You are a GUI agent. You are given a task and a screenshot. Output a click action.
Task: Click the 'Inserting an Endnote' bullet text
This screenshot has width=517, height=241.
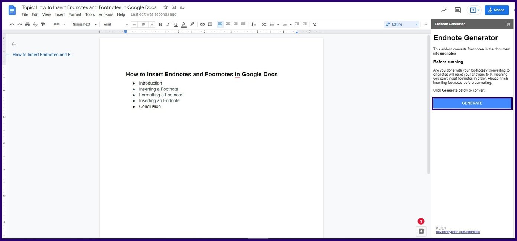(159, 100)
